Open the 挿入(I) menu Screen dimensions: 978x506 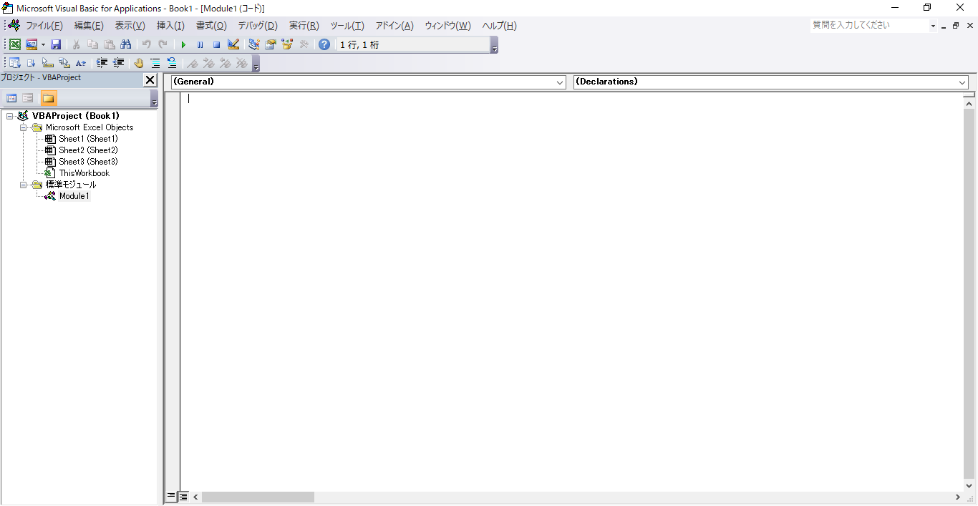(x=170, y=26)
